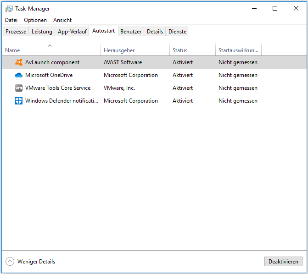Image resolution: width=308 pixels, height=274 pixels.
Task: Open the Ansicht menu
Action: [62, 20]
